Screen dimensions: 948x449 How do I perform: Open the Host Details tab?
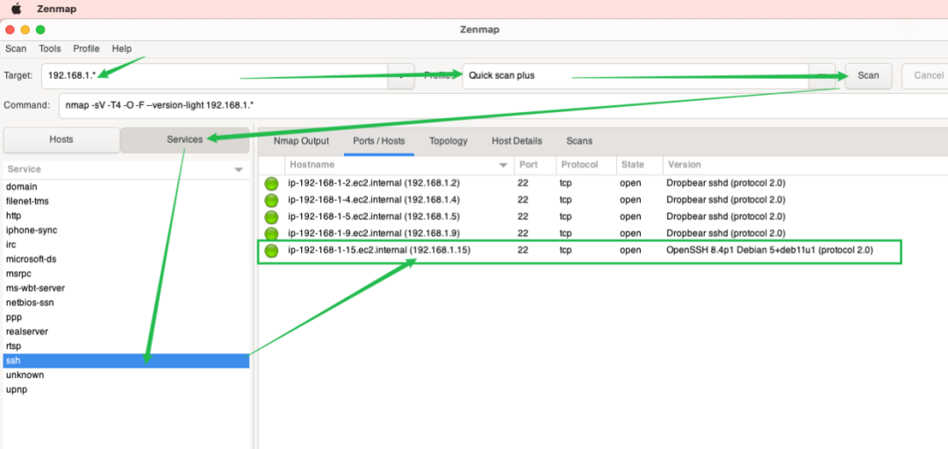[x=517, y=141]
